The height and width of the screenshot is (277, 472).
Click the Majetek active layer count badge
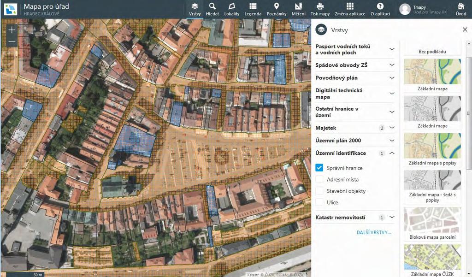[382, 128]
